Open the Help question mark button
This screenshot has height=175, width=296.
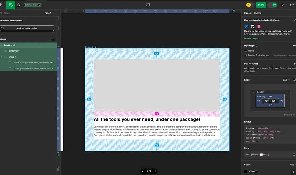(x=293, y=172)
